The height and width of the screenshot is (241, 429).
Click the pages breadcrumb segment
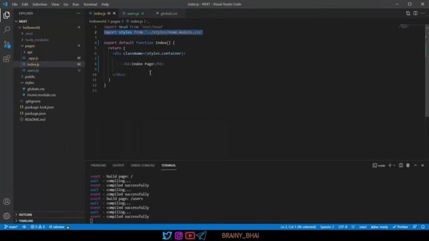click(x=115, y=21)
